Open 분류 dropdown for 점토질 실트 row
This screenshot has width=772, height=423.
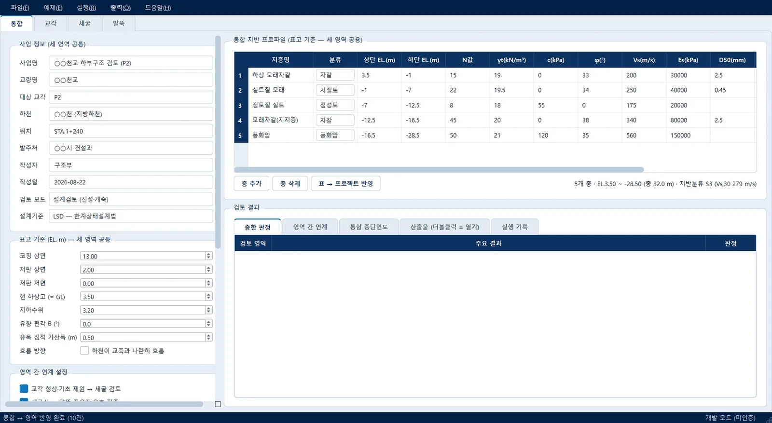point(335,105)
